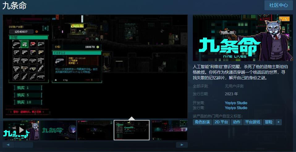Viewport: 296px width, 152px height.
Task: Click the 购买 5 buy button
Action: (28, 95)
